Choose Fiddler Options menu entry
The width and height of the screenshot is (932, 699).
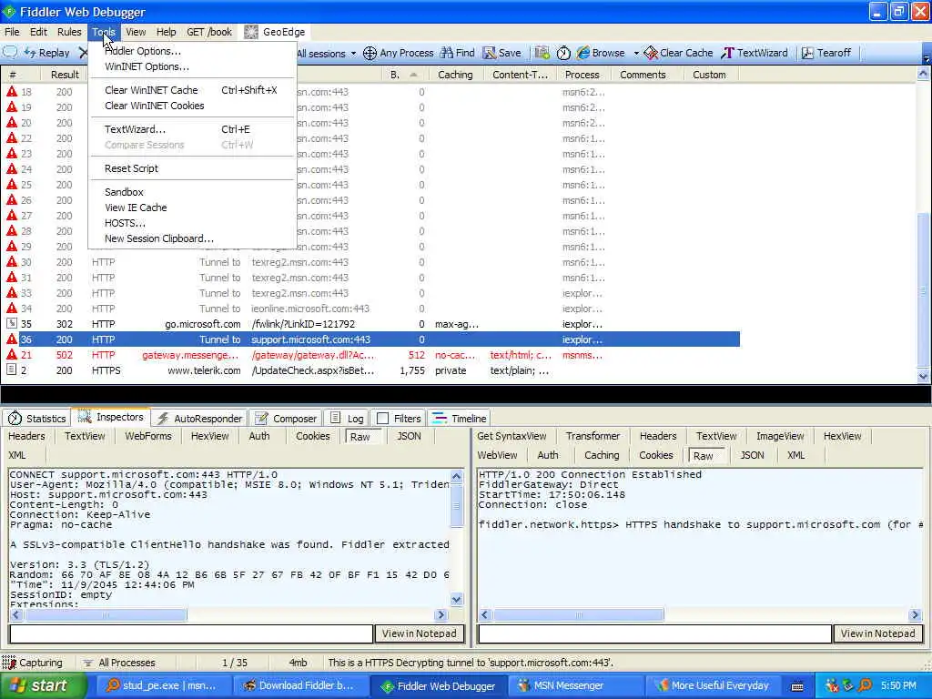point(143,51)
